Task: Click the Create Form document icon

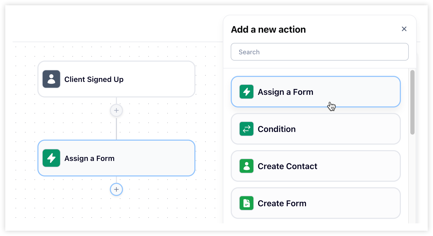Action: [247, 203]
